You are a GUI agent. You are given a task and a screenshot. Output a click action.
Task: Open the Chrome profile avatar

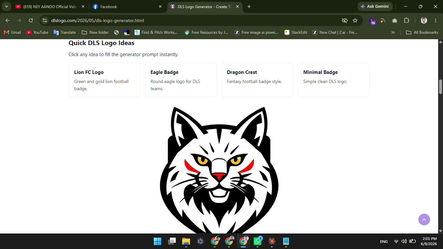click(424, 20)
